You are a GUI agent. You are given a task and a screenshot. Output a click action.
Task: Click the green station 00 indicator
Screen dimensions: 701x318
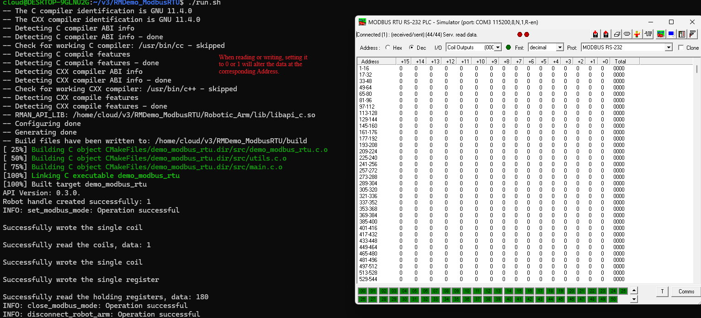point(363,291)
